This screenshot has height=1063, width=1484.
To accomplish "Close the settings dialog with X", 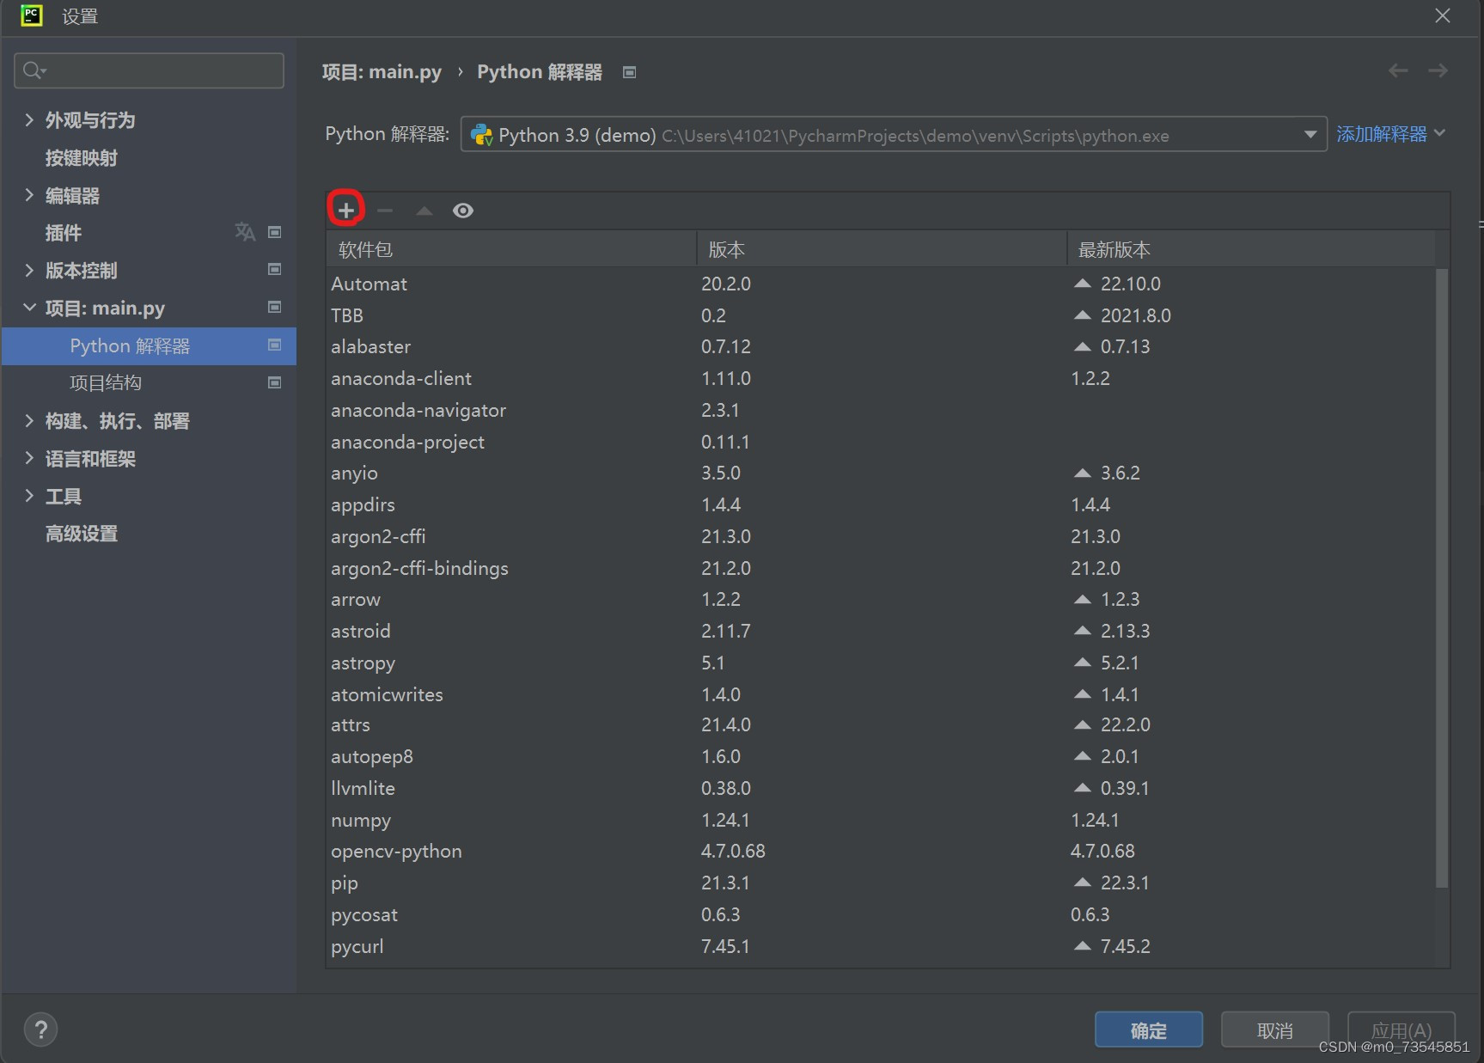I will click(x=1443, y=15).
